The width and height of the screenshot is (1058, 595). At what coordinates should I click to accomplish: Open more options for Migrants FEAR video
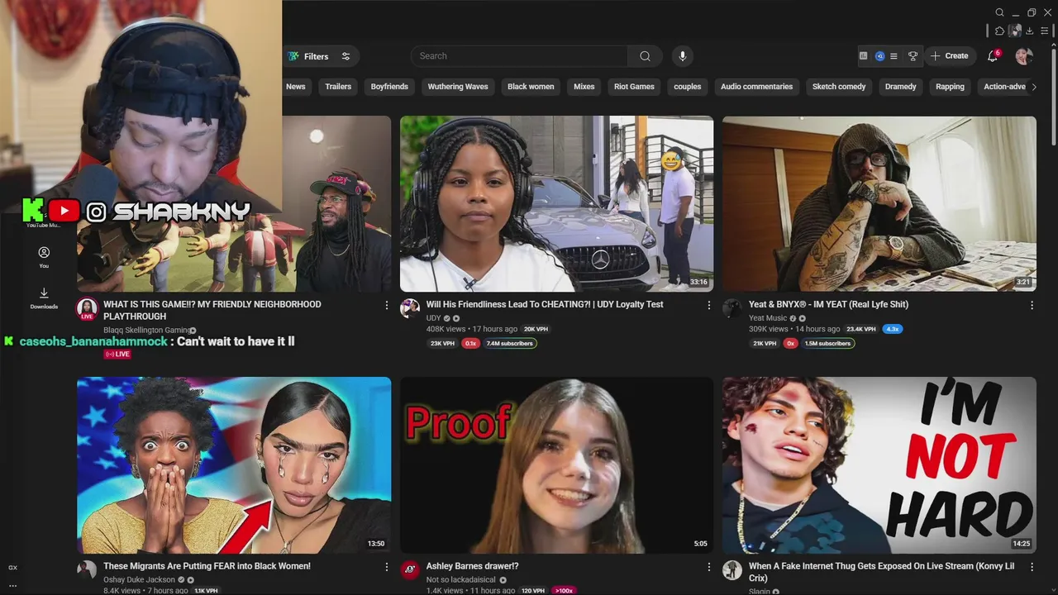386,567
